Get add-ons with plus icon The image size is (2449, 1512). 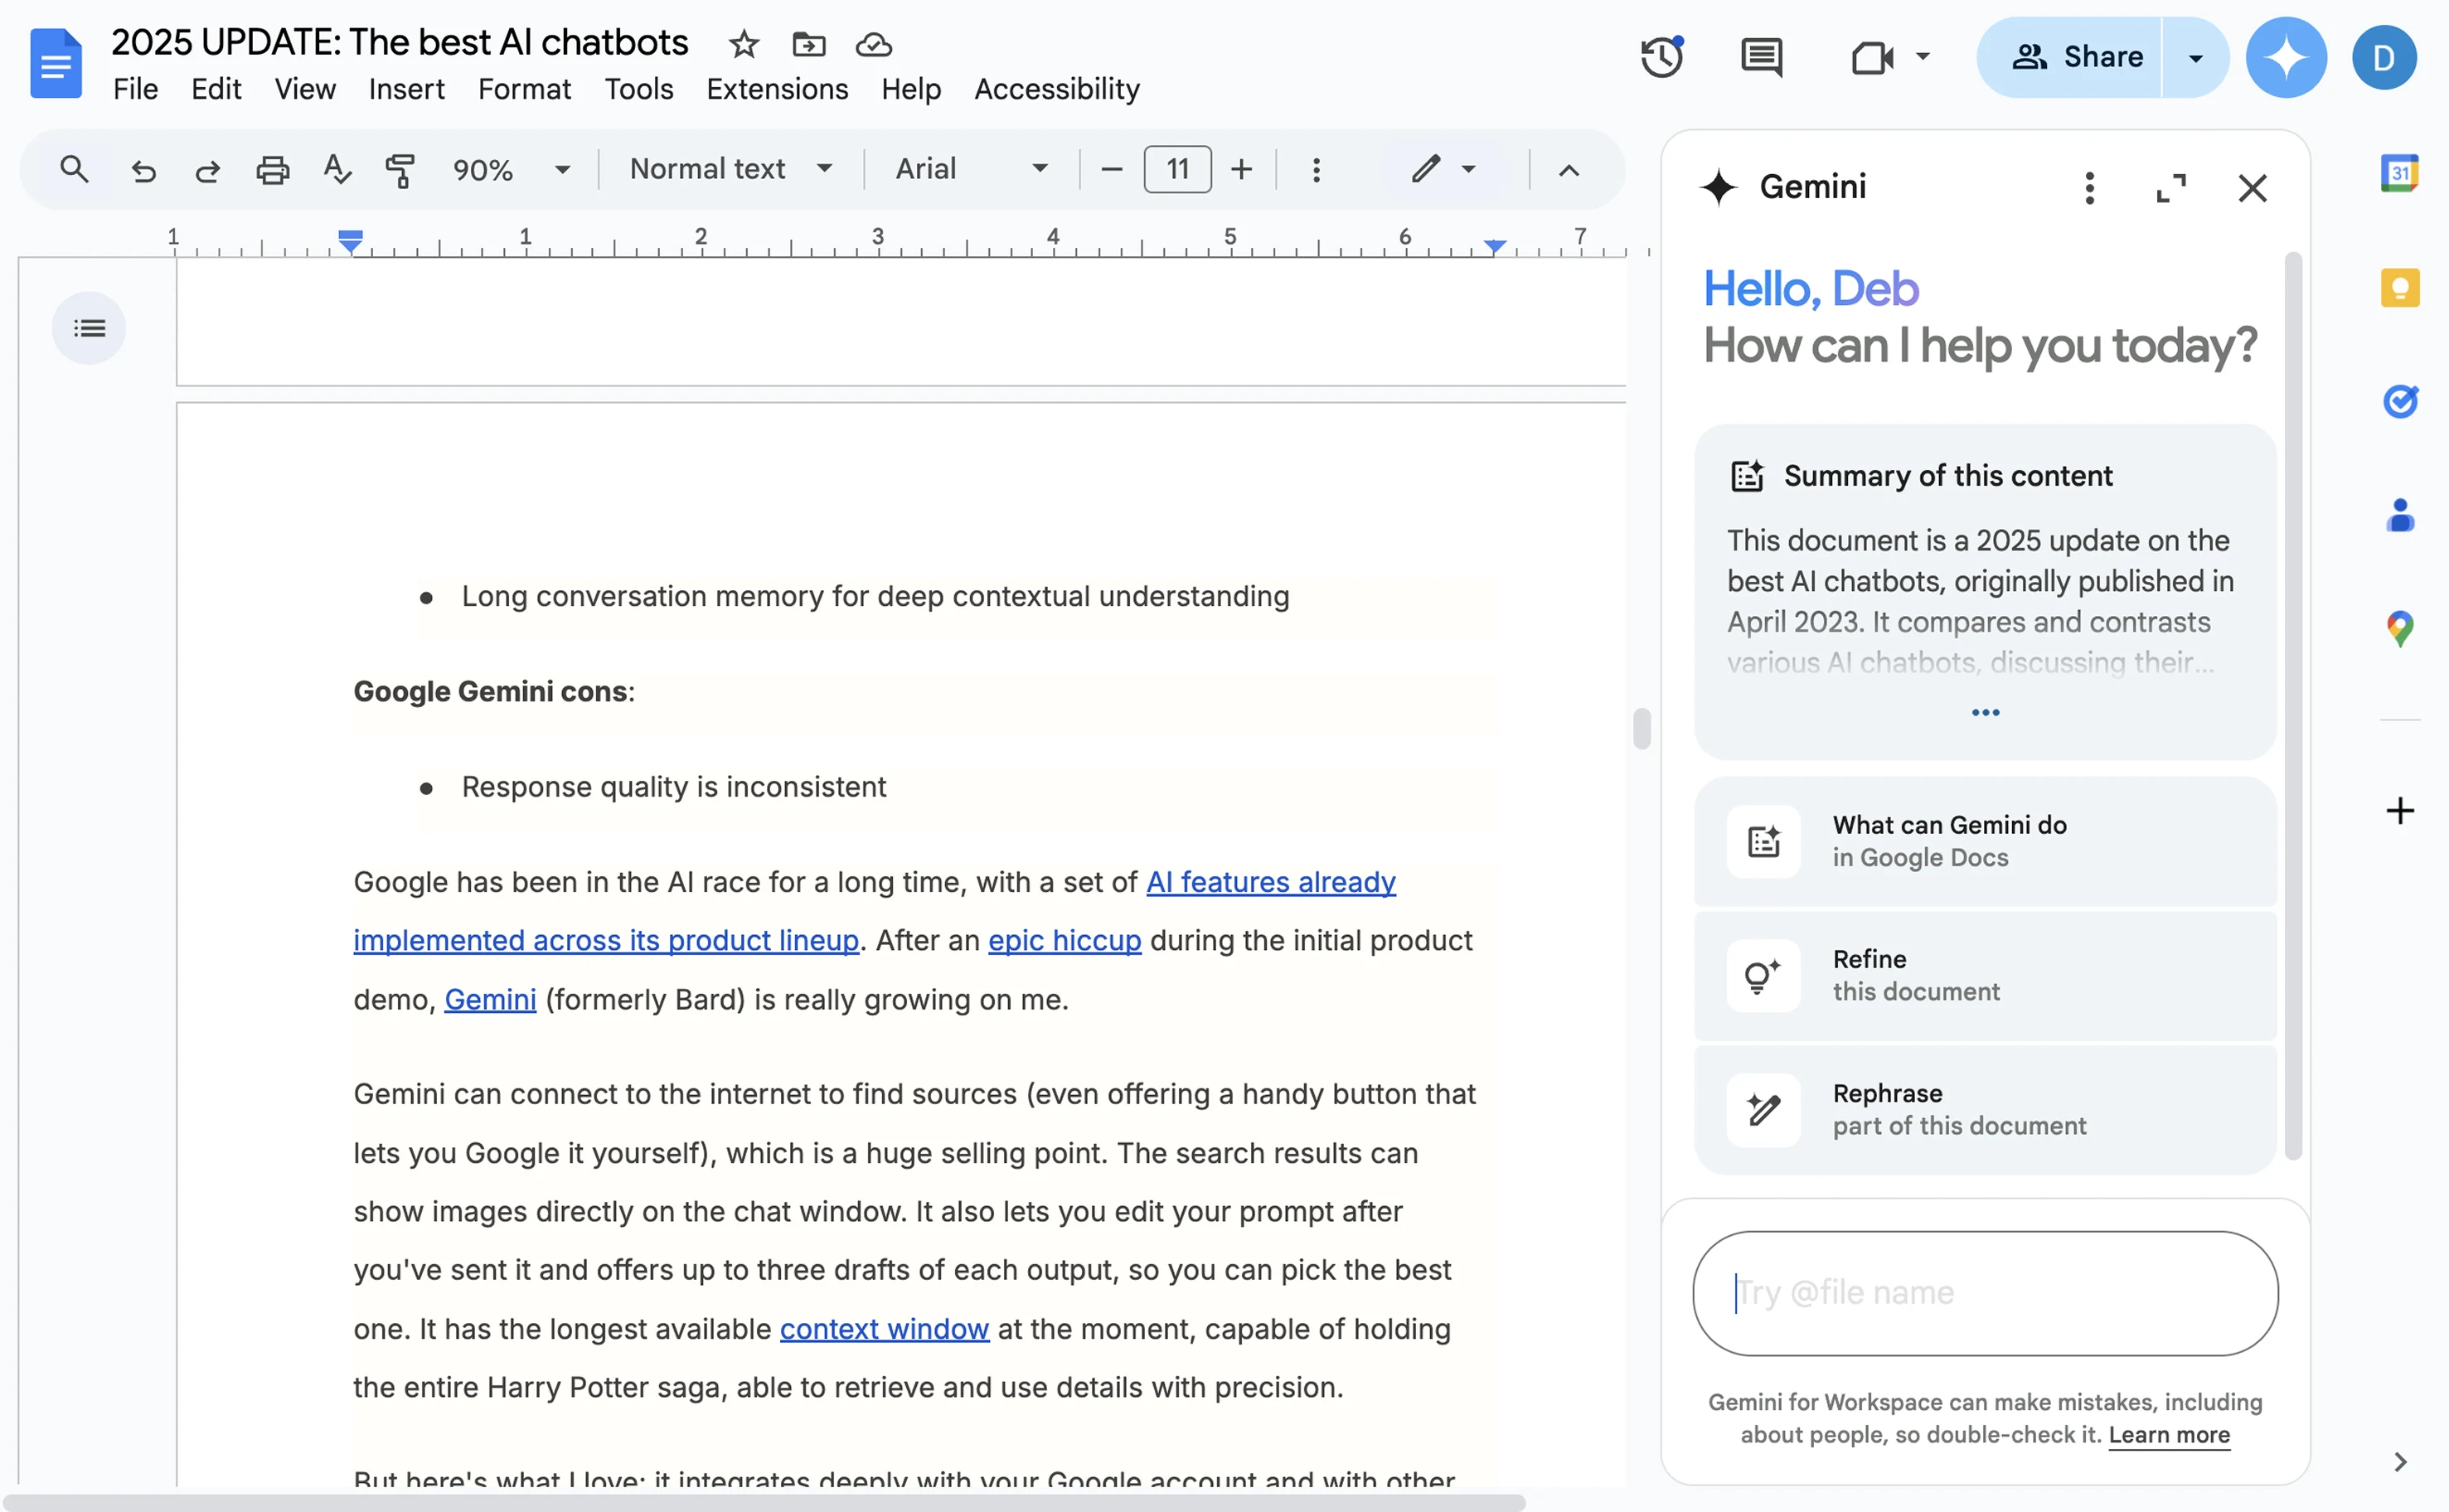tap(2399, 810)
